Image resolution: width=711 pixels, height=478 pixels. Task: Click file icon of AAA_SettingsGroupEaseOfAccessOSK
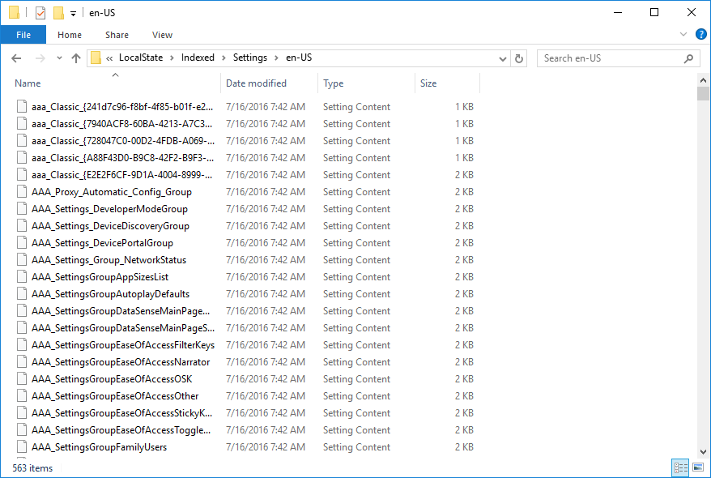click(x=22, y=378)
